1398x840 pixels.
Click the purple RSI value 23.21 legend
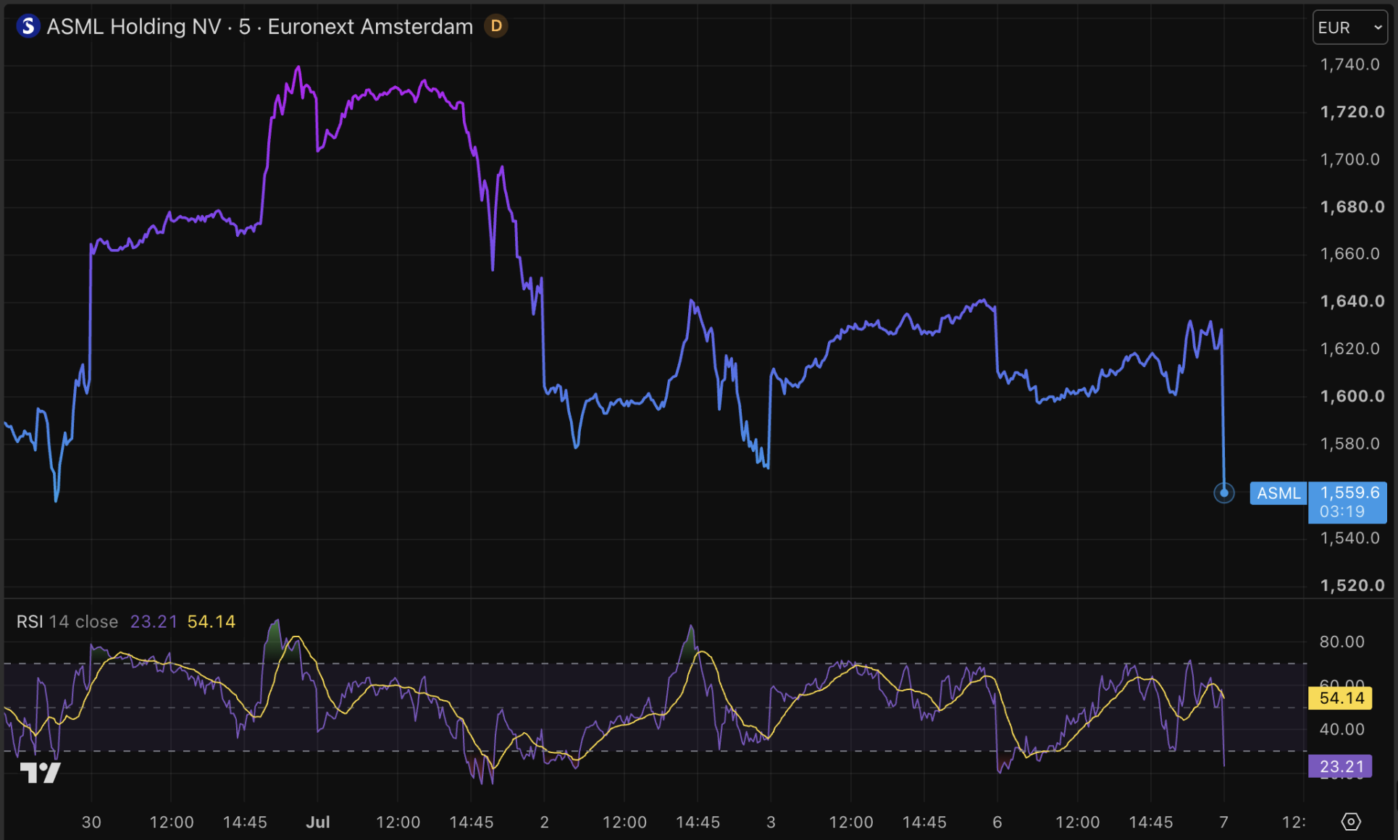(x=154, y=622)
